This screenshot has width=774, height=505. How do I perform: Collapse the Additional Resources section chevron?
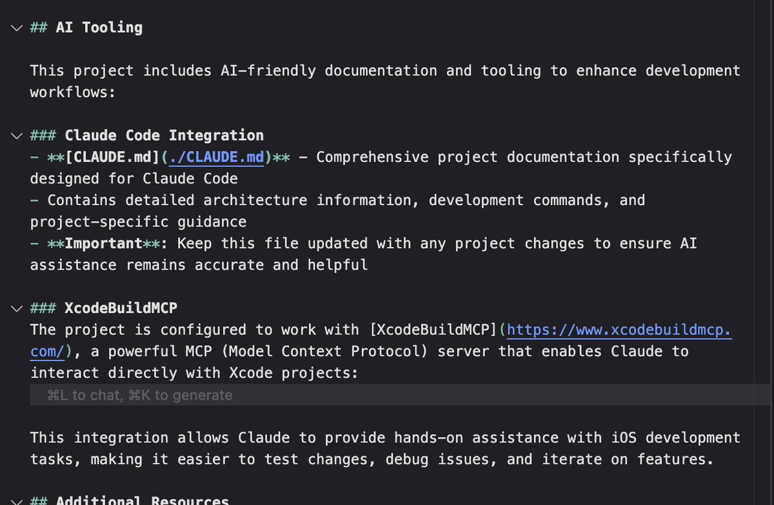(x=16, y=501)
